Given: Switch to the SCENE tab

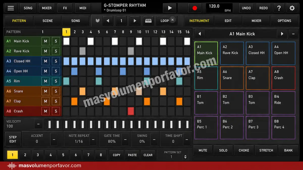Looking at the screenshot, I should 48,21.
